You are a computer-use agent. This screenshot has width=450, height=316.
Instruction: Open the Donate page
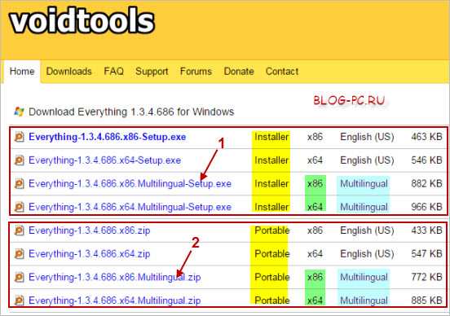click(x=239, y=71)
